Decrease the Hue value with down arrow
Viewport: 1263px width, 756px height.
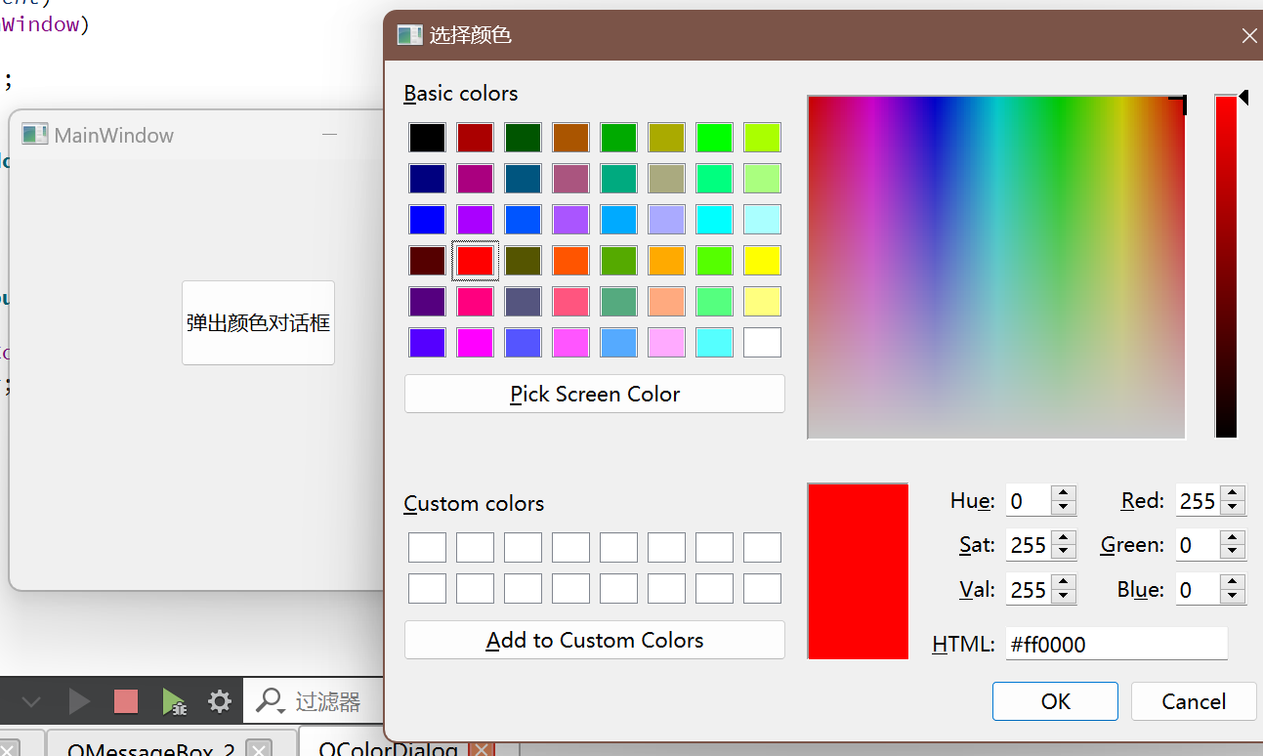tap(1064, 508)
